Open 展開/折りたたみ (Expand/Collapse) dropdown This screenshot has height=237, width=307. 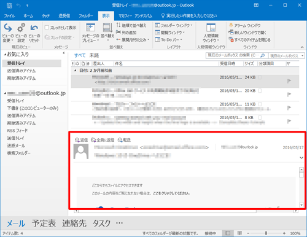(133, 39)
